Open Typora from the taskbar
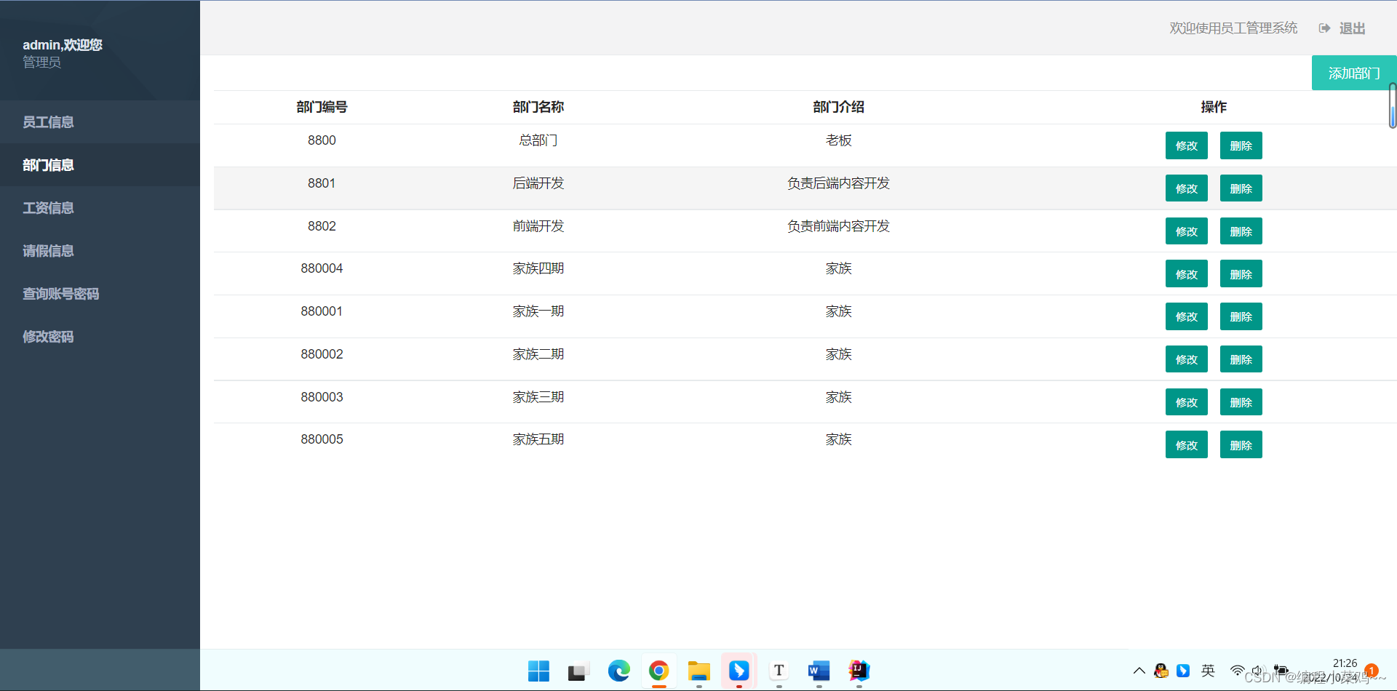 pyautogui.click(x=779, y=671)
